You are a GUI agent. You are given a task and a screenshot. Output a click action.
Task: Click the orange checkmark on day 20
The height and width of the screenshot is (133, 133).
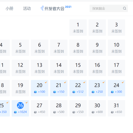46,82
